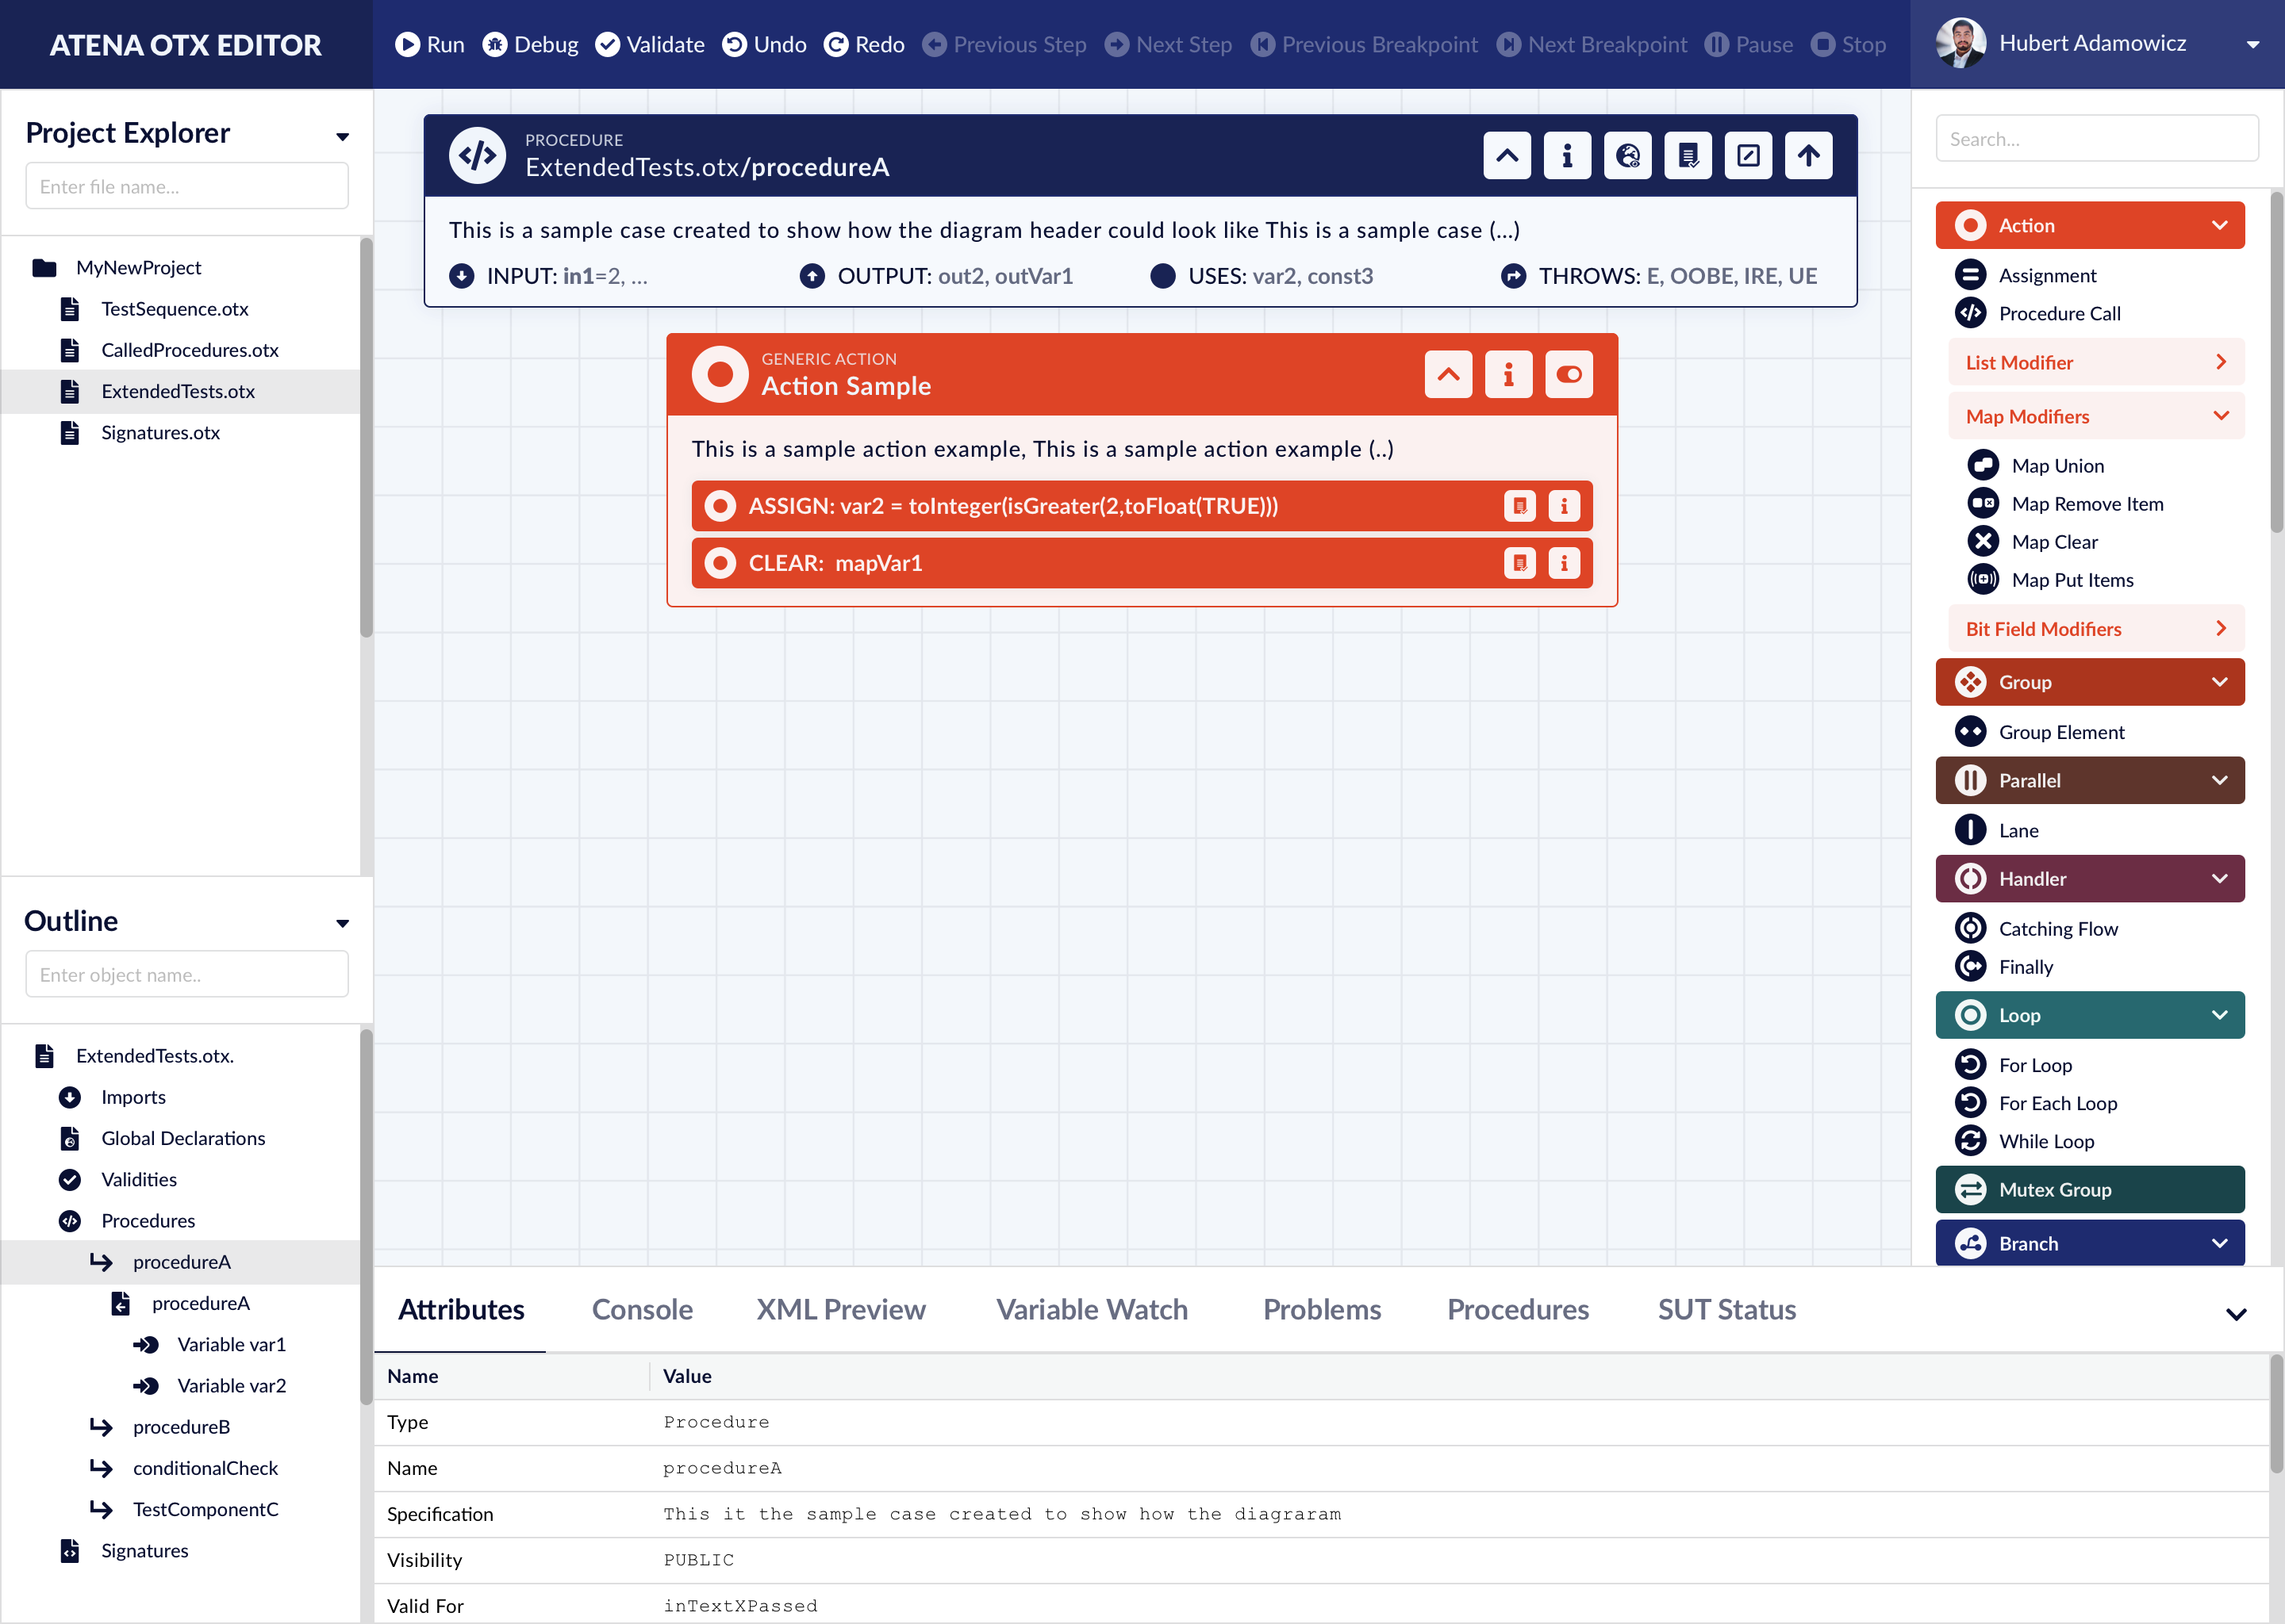Image resolution: width=2285 pixels, height=1624 pixels.
Task: Open CalledProcedures.otx in Project Explorer
Action: (189, 349)
